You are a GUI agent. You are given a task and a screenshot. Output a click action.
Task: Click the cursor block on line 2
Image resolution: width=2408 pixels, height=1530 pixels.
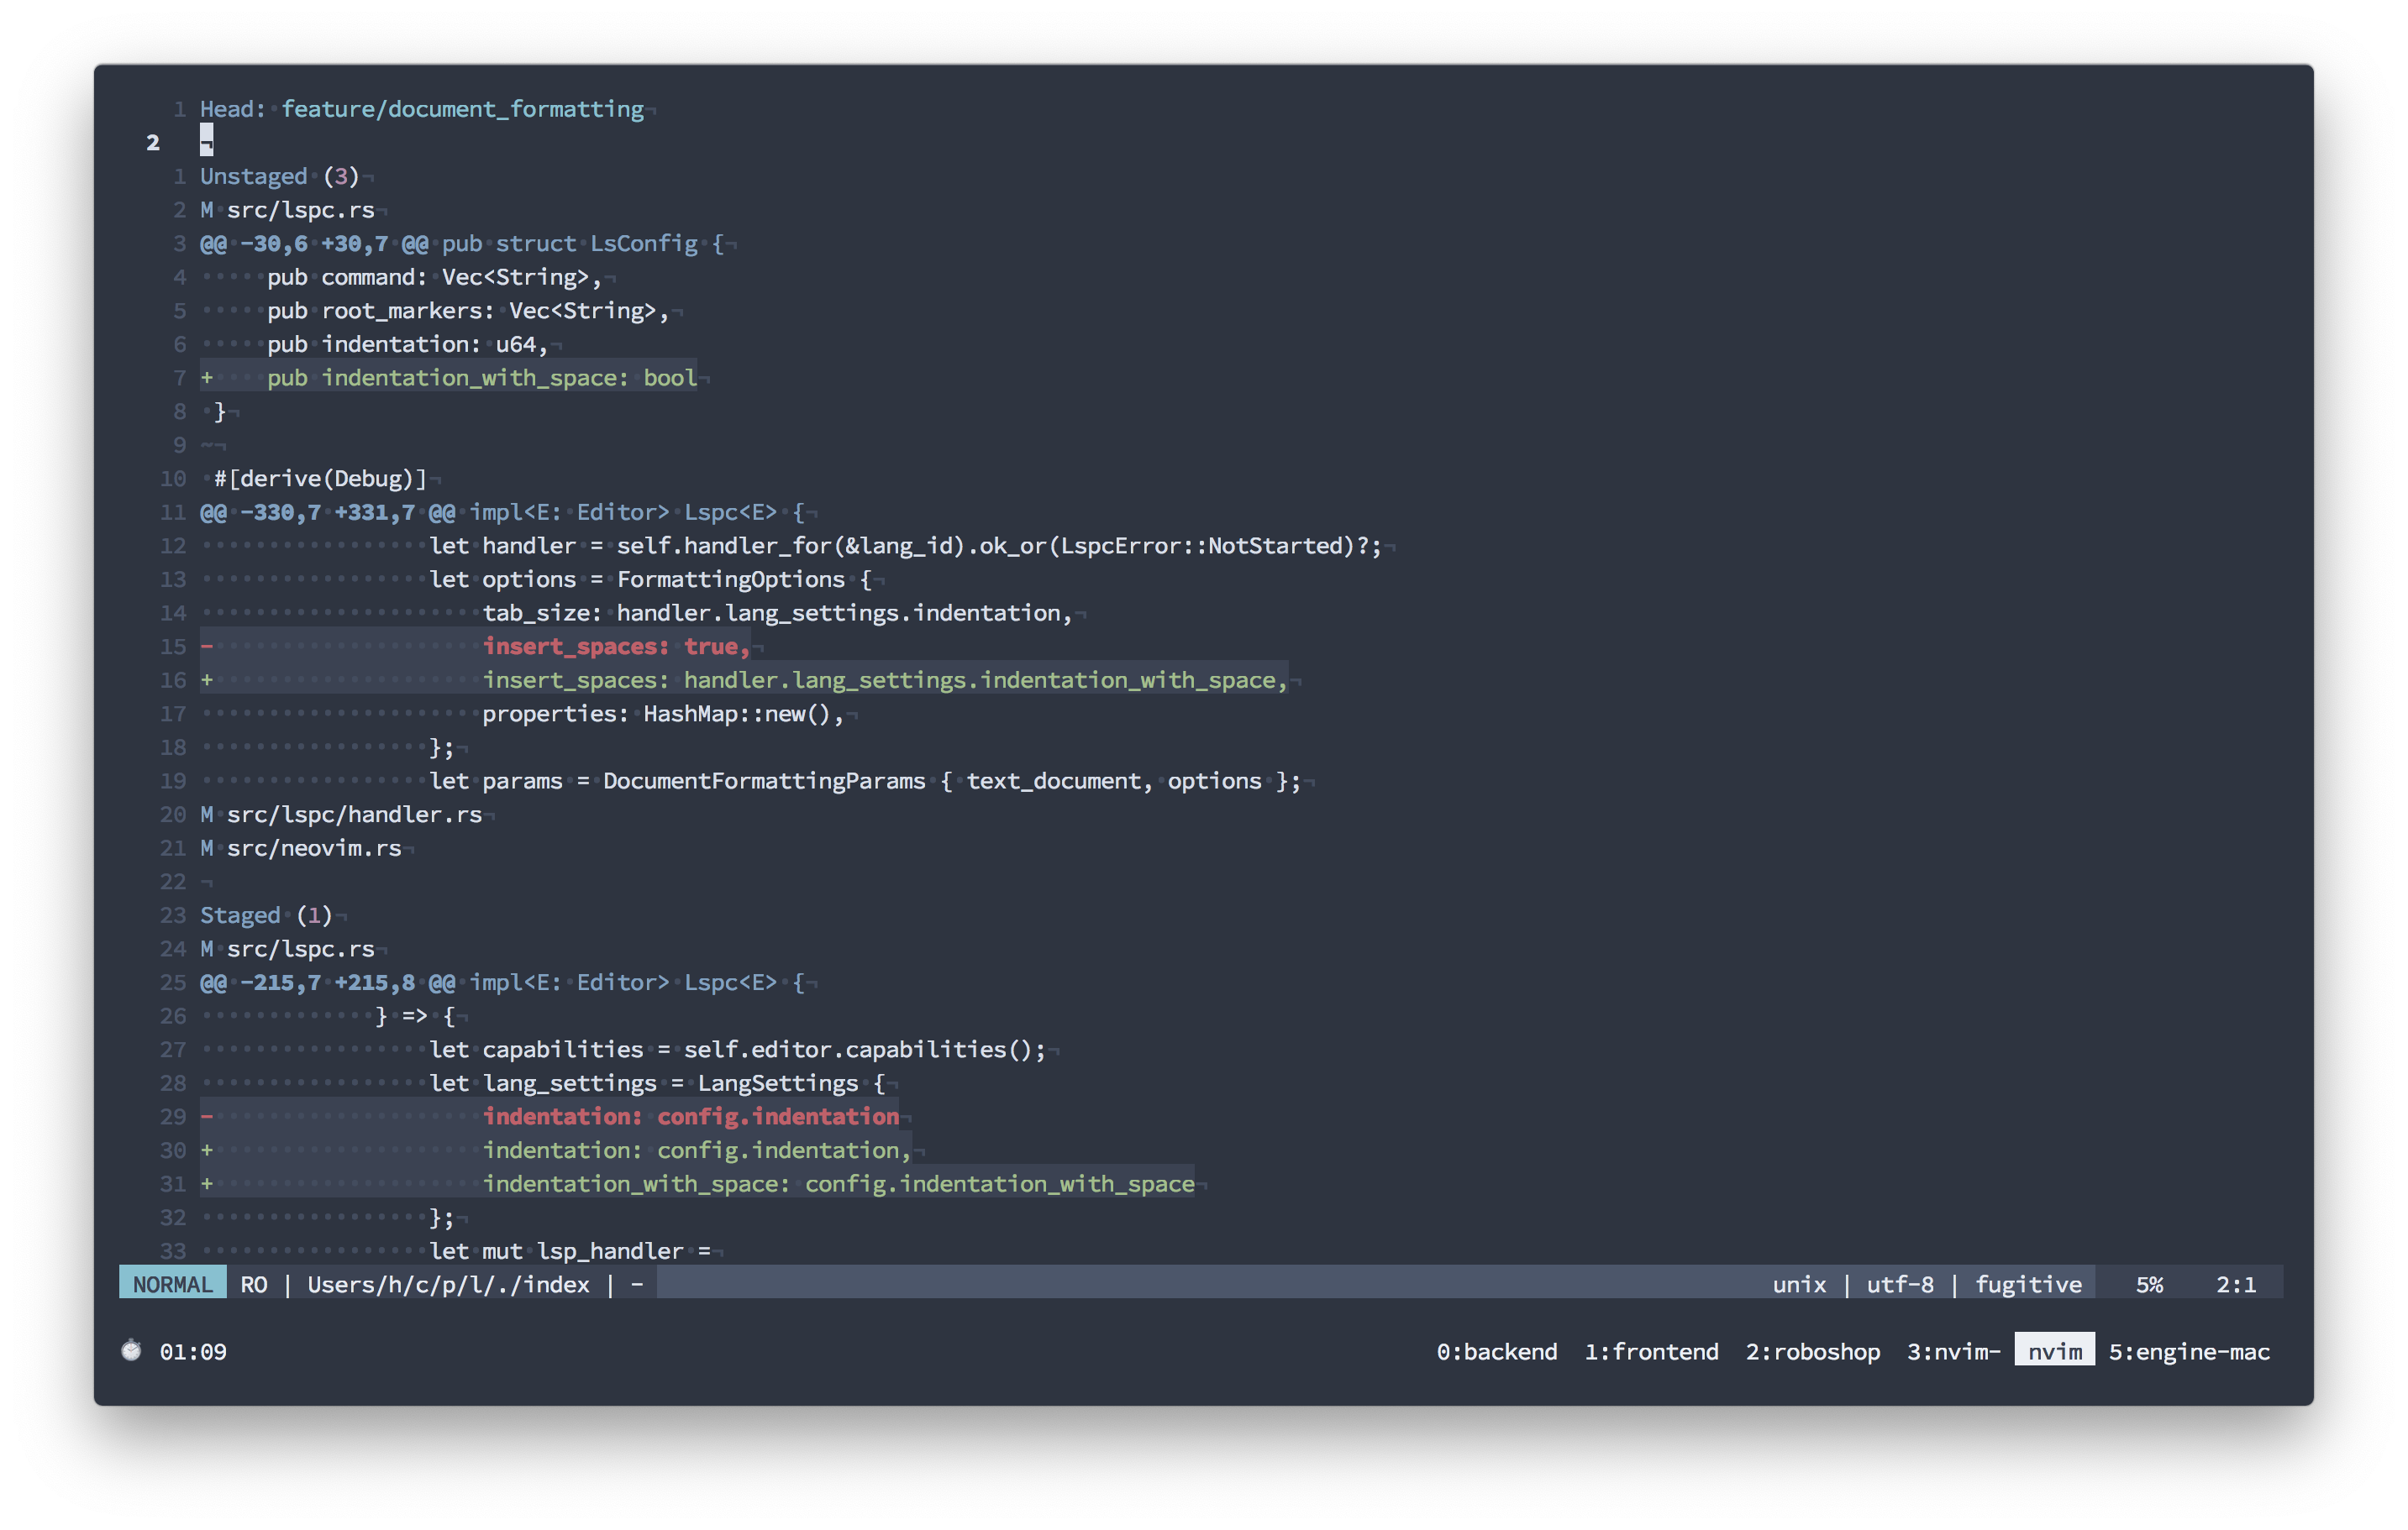point(206,142)
